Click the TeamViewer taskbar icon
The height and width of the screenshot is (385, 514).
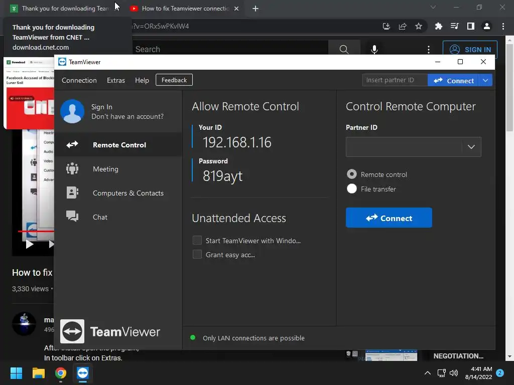[83, 373]
